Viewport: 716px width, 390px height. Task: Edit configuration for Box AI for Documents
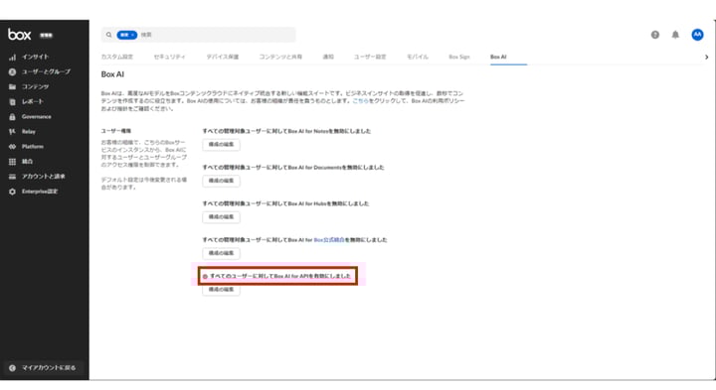(x=221, y=181)
